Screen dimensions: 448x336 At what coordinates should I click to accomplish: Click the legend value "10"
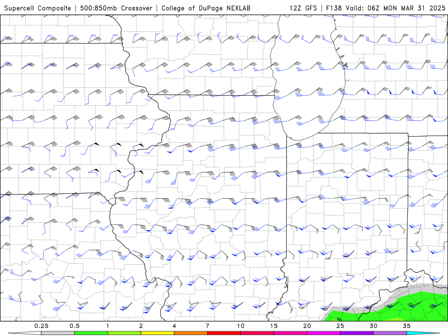tap(241, 326)
